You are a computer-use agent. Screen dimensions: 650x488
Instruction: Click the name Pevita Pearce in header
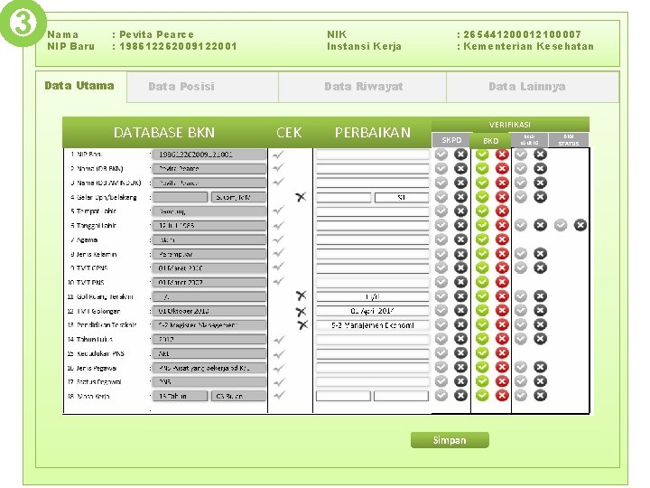[x=157, y=34]
